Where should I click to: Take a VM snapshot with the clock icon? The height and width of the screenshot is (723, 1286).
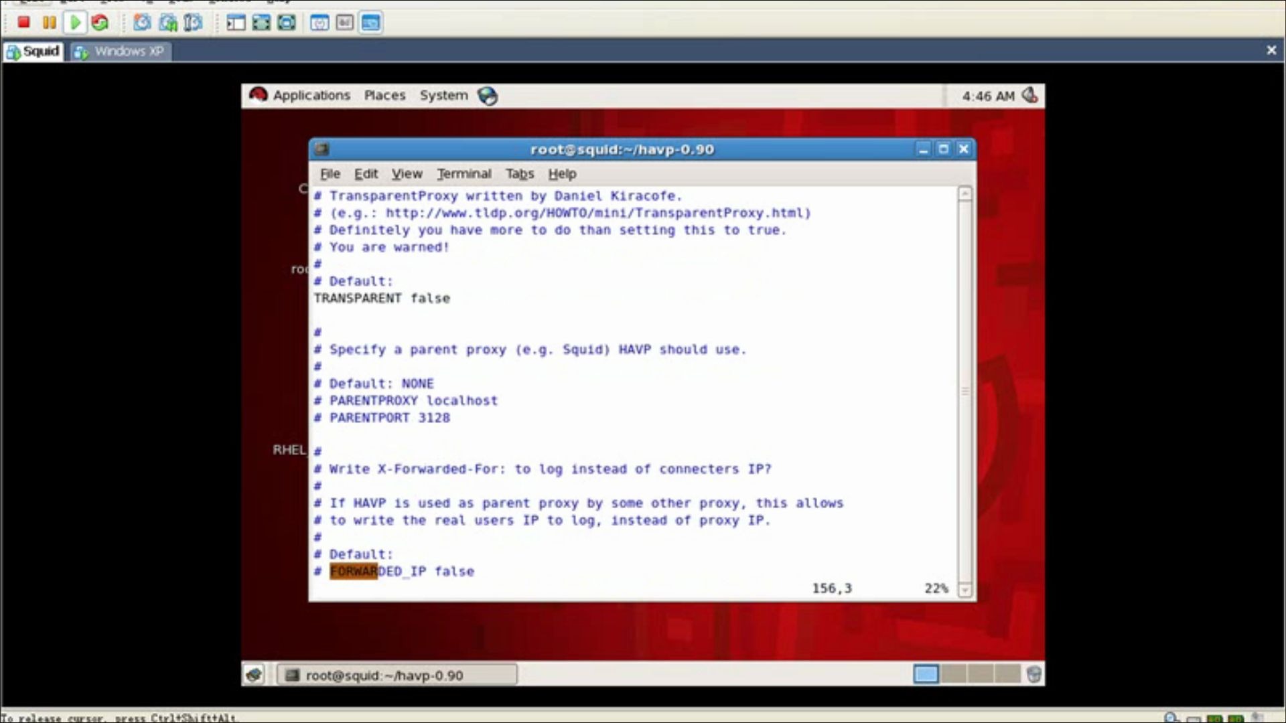pos(142,23)
